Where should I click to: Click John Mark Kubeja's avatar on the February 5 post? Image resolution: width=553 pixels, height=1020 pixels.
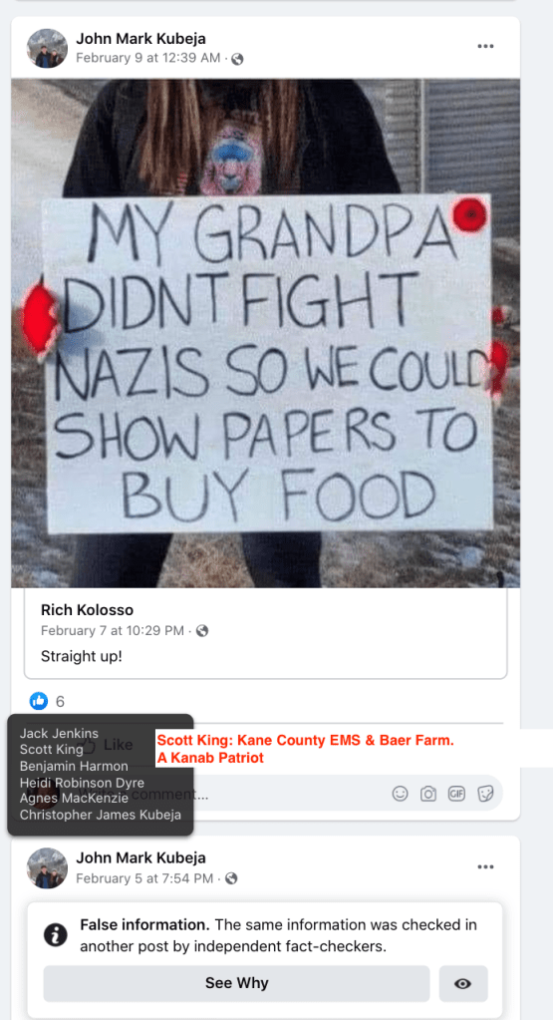(47, 867)
